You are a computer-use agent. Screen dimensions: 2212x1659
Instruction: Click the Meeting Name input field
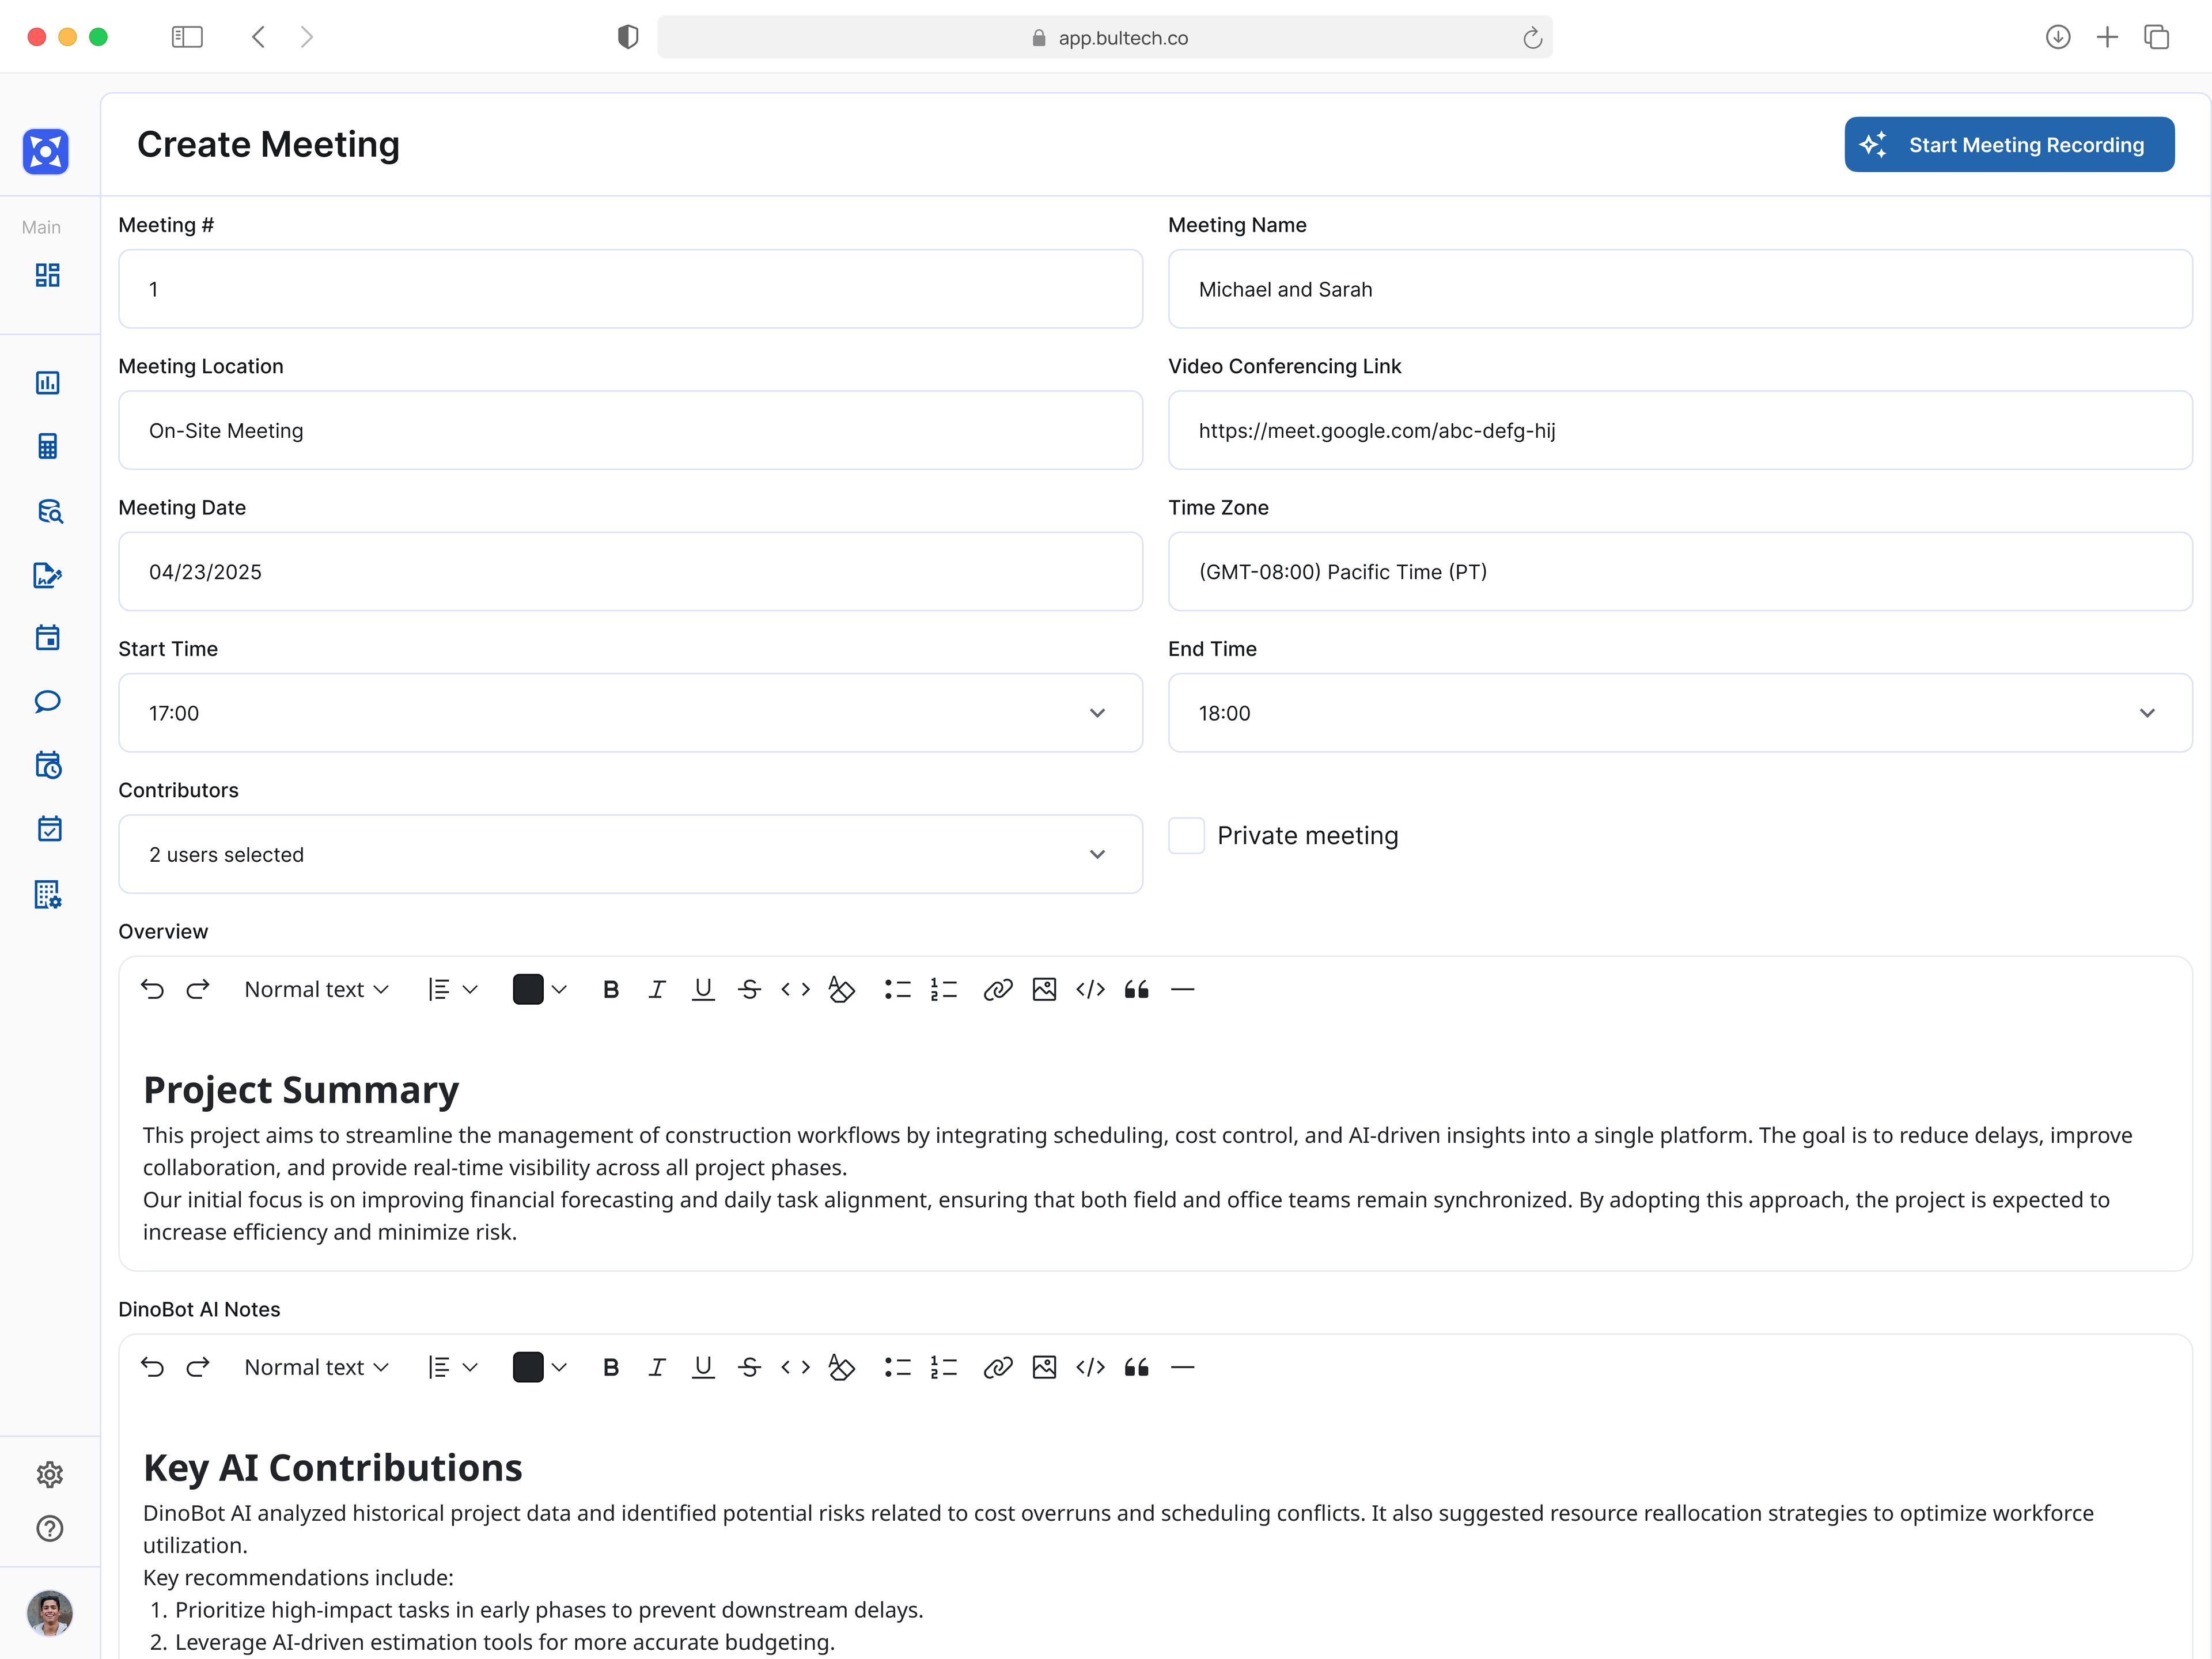click(1679, 289)
